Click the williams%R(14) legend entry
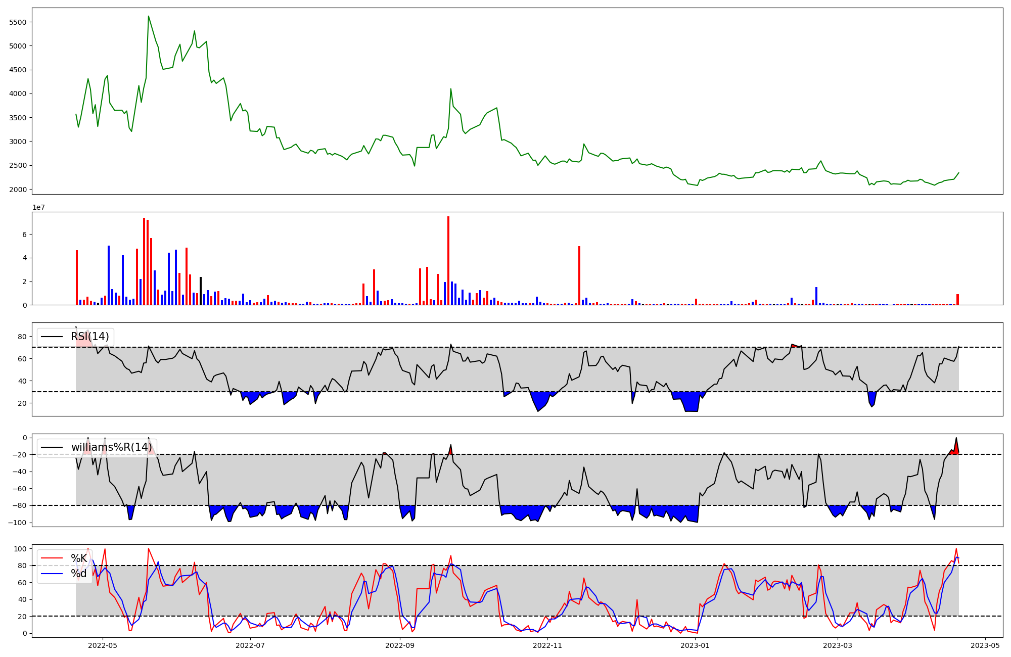The height and width of the screenshot is (657, 1011). (111, 447)
